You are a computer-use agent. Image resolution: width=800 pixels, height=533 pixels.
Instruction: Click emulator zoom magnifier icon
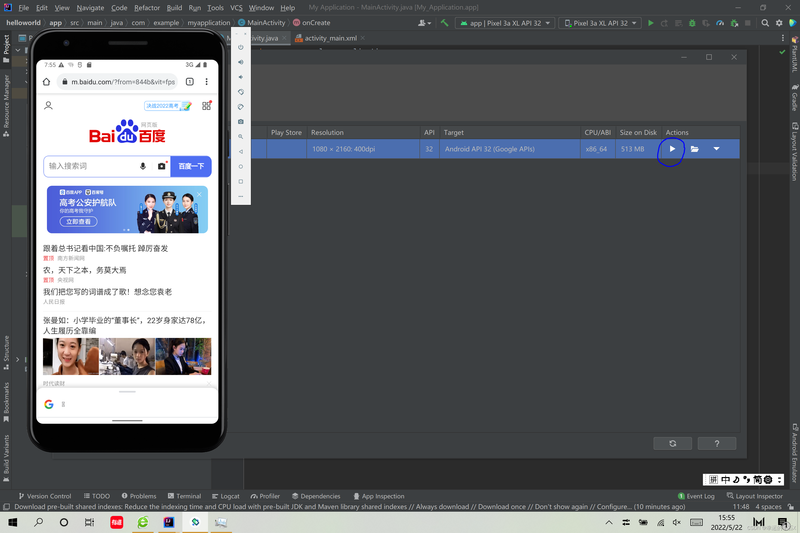tap(241, 137)
